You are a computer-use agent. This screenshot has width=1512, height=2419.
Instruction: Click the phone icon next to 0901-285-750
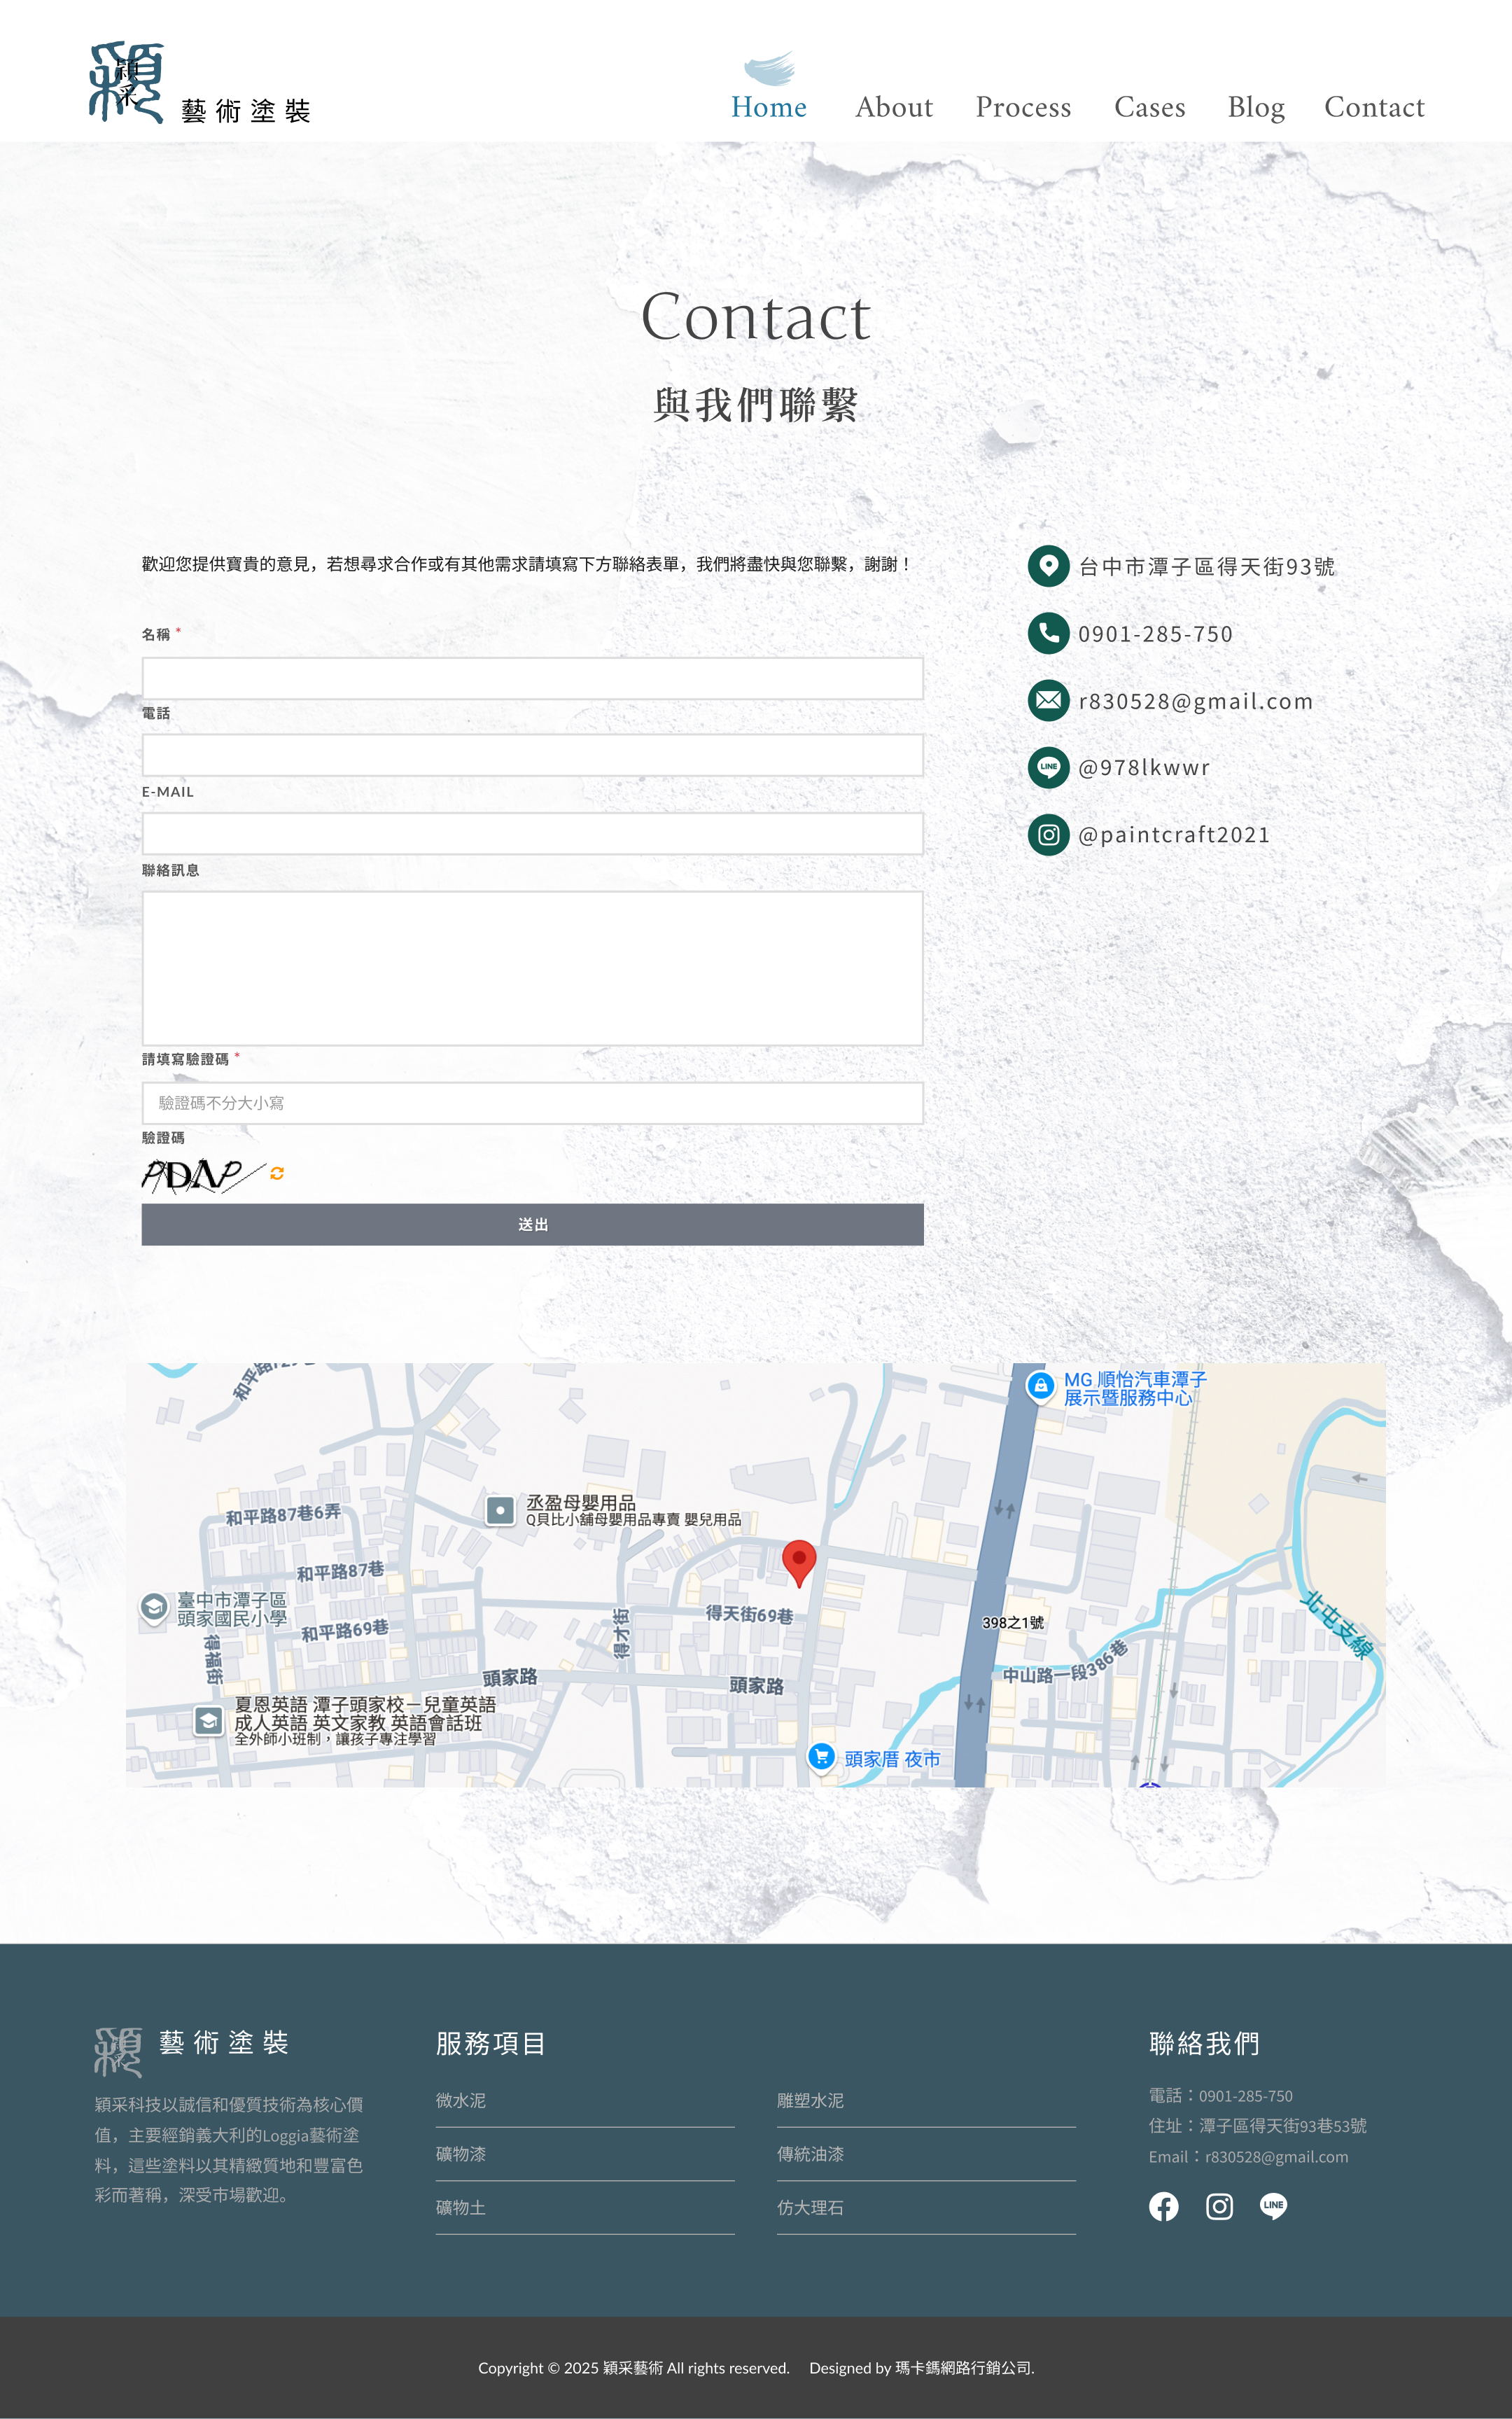(x=1048, y=633)
